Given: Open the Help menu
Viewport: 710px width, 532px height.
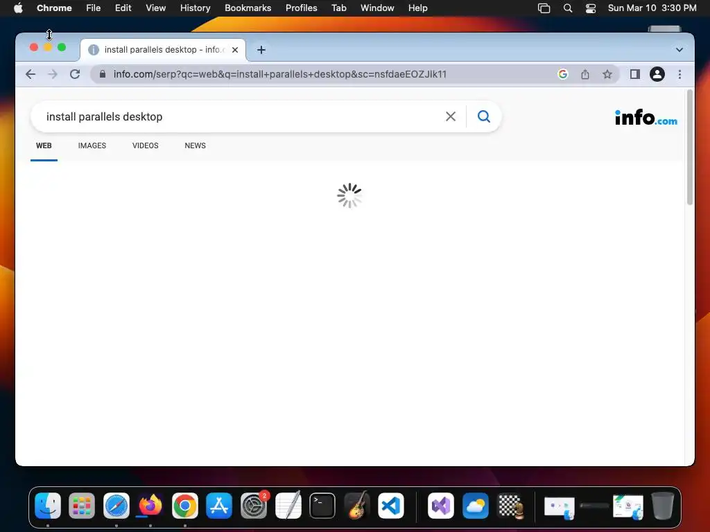Looking at the screenshot, I should coord(417,8).
